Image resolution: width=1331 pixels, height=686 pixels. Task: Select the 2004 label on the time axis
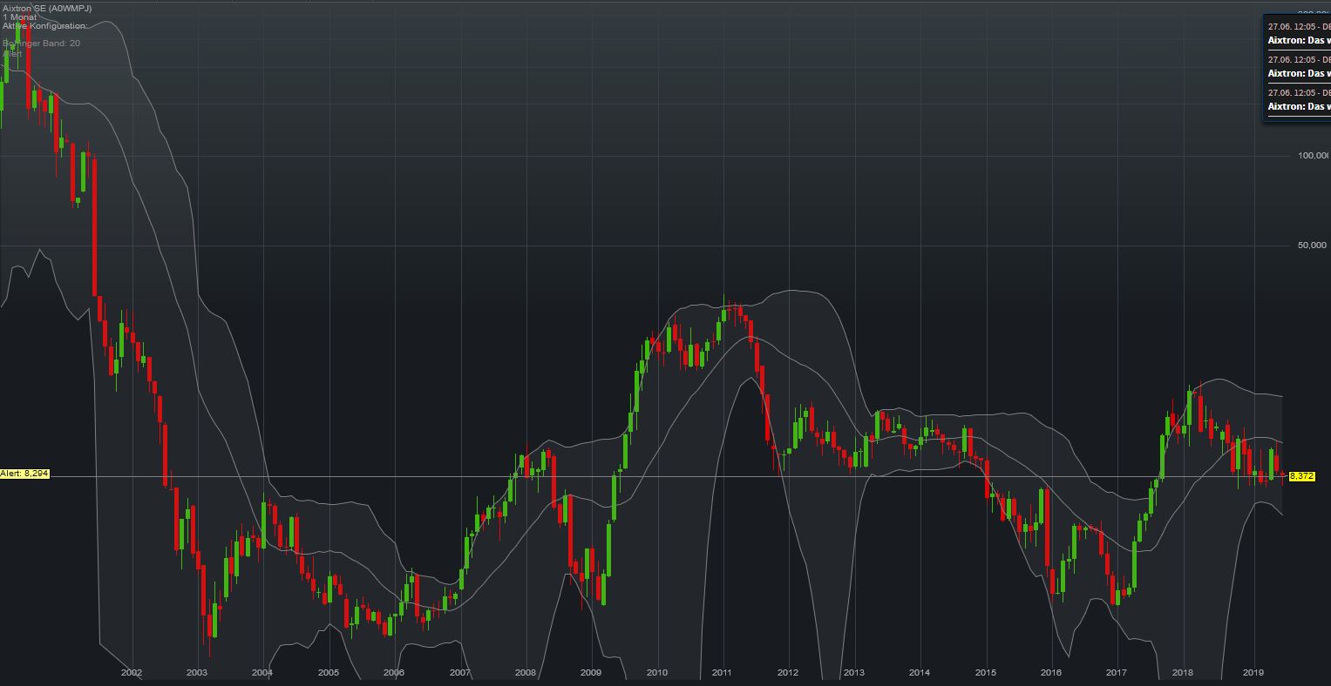pyautogui.click(x=262, y=672)
